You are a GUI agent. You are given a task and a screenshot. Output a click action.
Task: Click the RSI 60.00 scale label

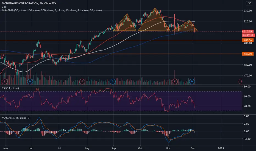(x=247, y=96)
